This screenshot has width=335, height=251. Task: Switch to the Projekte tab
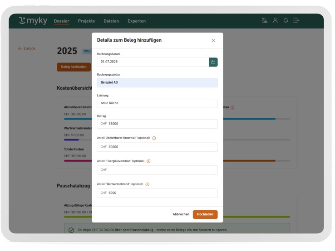(x=86, y=21)
